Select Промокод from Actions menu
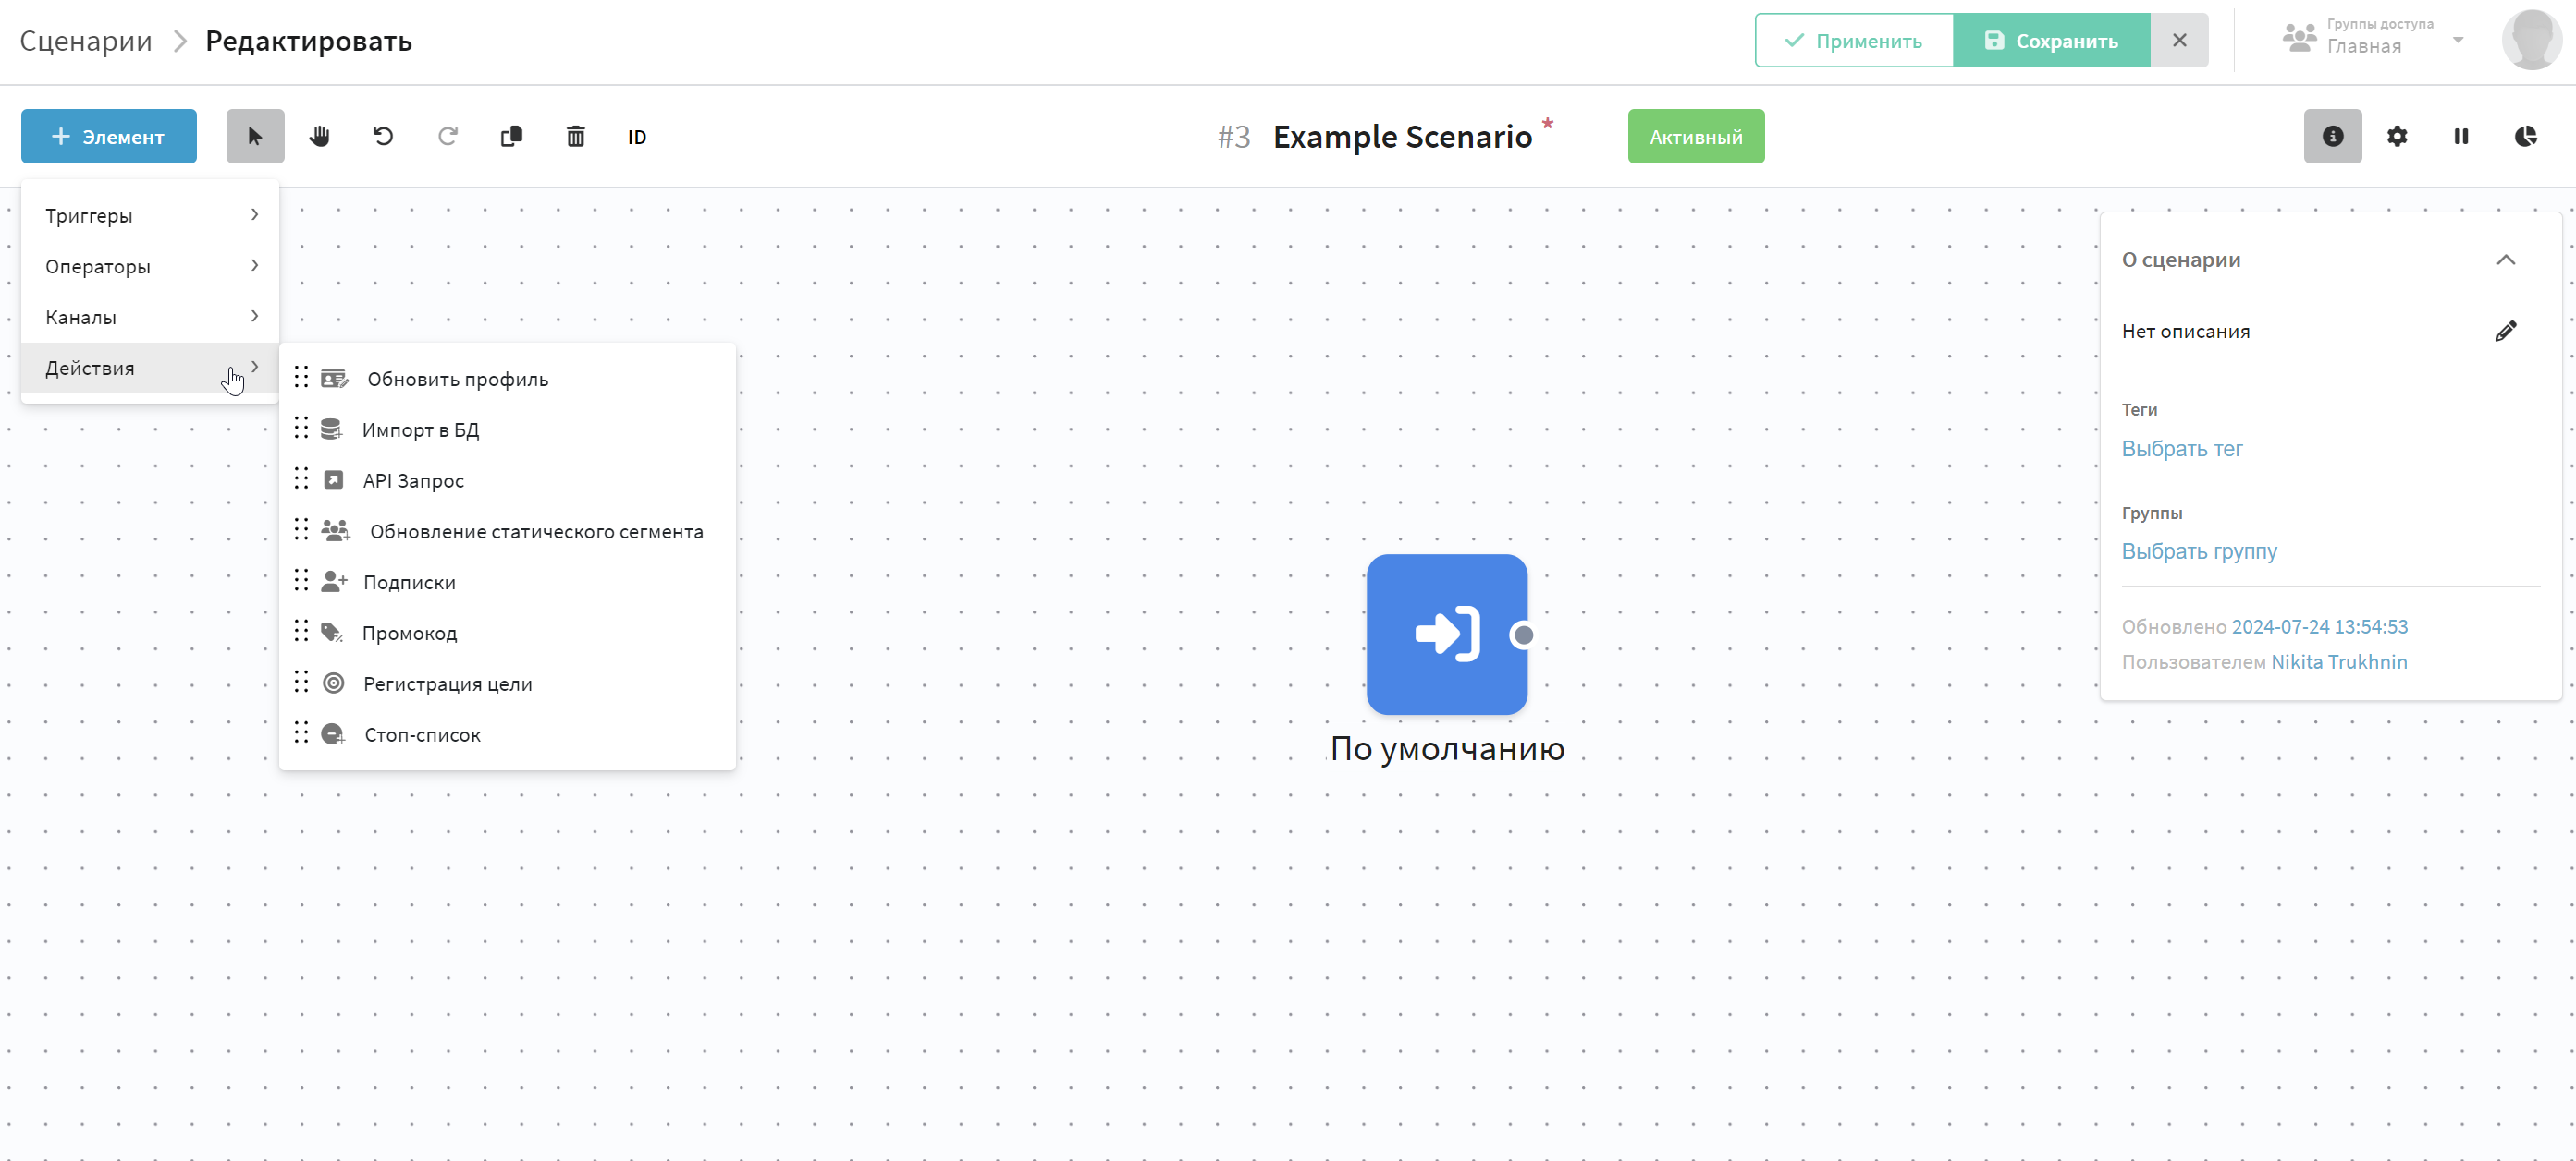 pyautogui.click(x=409, y=633)
